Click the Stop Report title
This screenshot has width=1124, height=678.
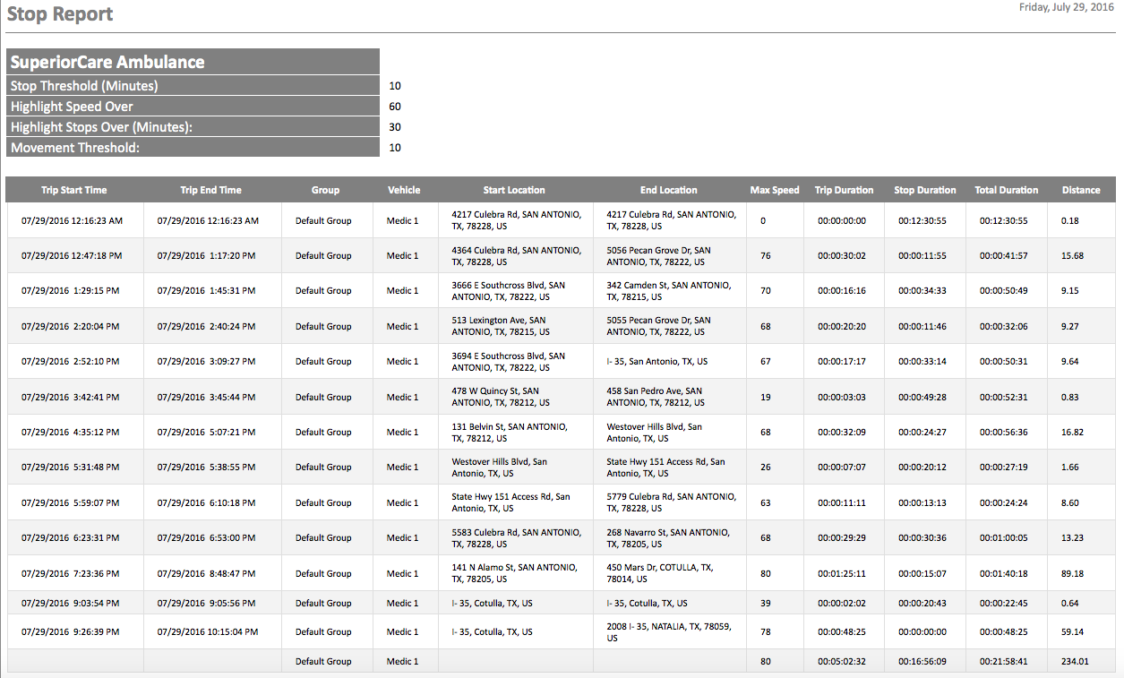coord(60,14)
